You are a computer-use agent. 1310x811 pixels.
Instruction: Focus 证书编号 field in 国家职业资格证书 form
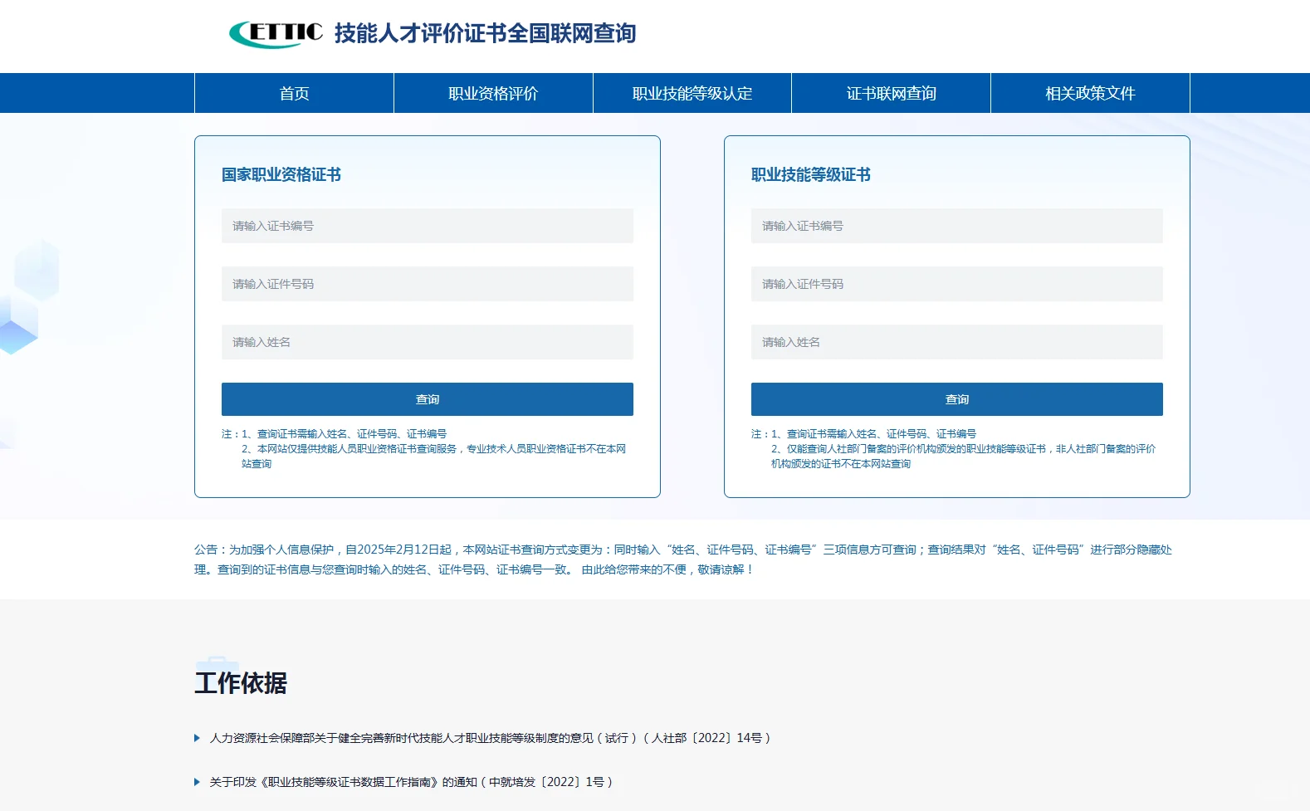[428, 226]
